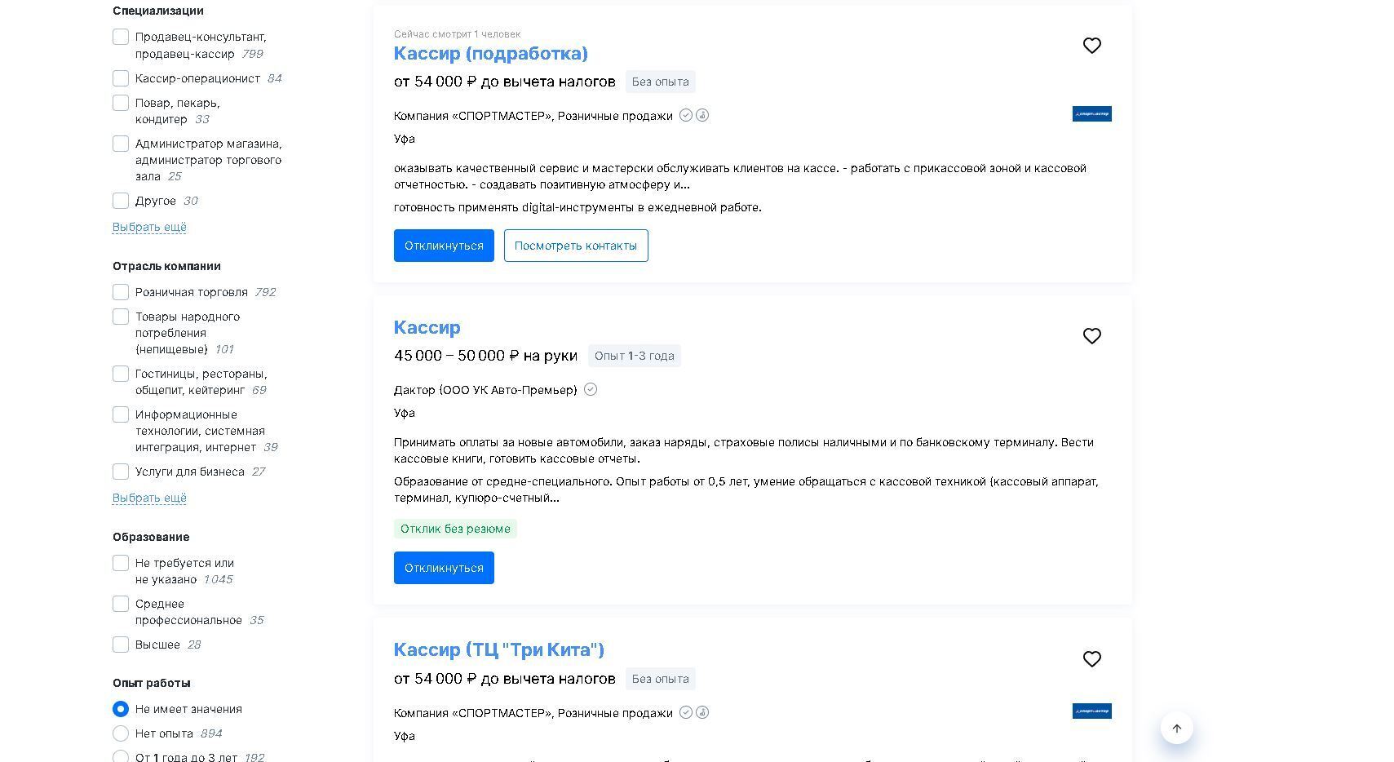
Task: Click the Посмотреть контакты button
Action: [x=576, y=246]
